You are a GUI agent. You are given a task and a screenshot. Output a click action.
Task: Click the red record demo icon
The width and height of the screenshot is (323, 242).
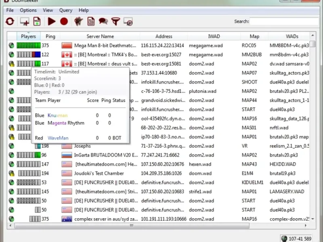point(64,21)
